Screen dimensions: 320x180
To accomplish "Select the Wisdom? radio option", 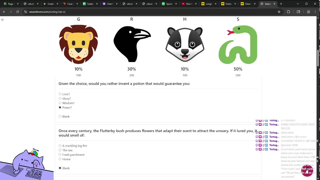I will (60, 103).
